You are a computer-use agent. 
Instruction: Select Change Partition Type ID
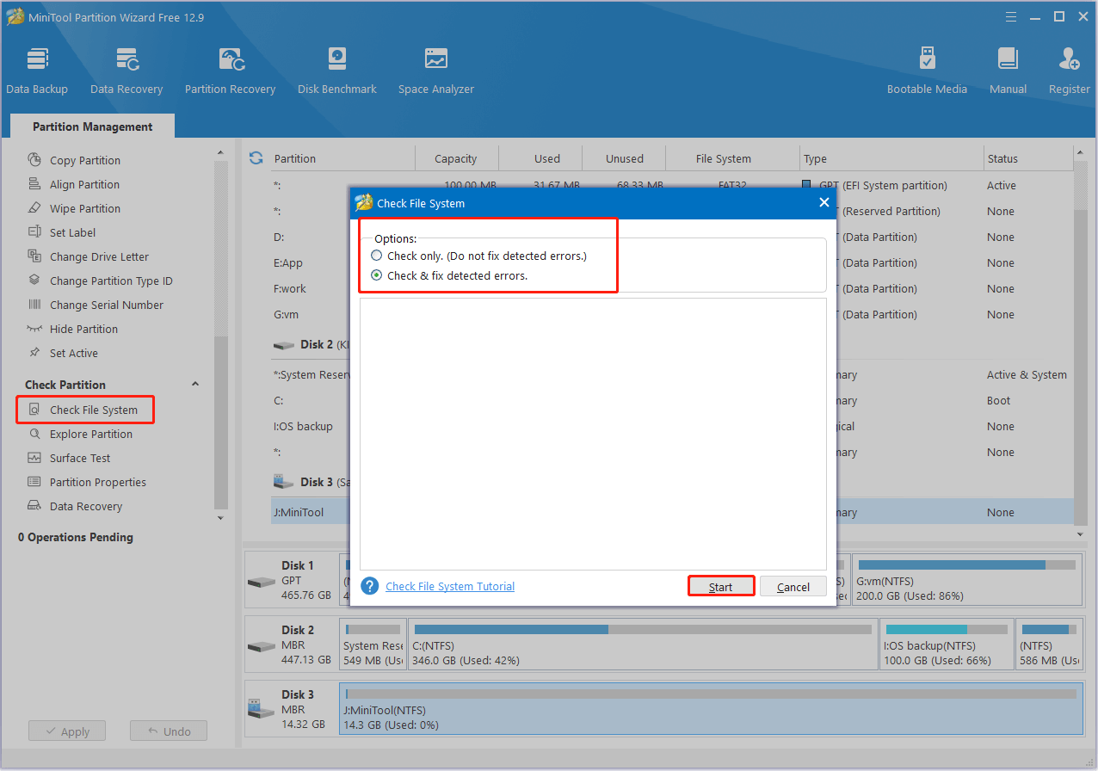[x=111, y=281]
